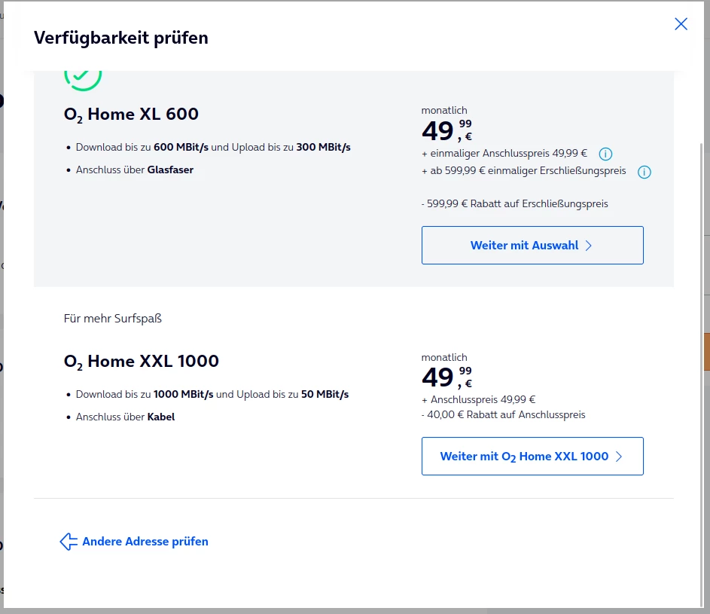
Task: Open info icon beside einmaliger Anschlusspreis
Action: (605, 154)
